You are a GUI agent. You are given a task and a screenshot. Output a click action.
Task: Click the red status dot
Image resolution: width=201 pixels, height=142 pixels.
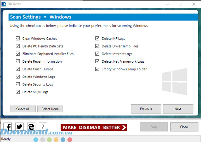click(70, 140)
